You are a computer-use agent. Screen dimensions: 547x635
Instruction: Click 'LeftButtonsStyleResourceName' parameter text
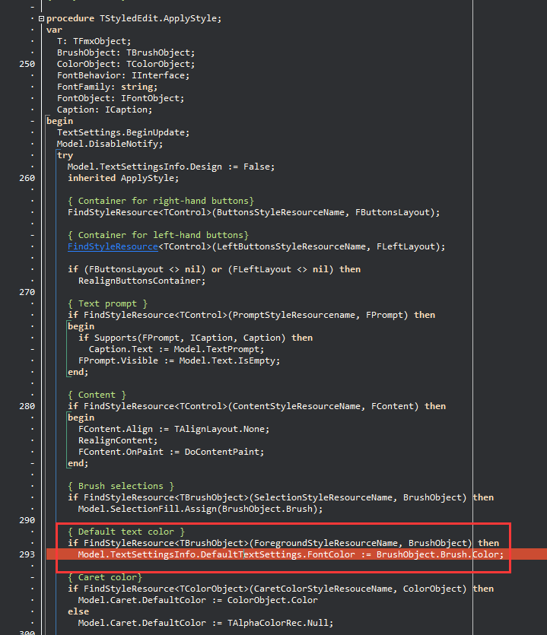coord(291,246)
